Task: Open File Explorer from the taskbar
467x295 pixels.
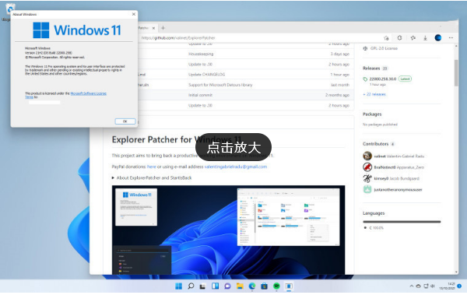Action: point(240,286)
